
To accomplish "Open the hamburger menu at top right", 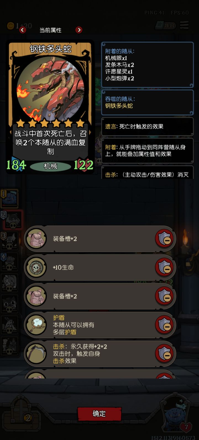I will pyautogui.click(x=184, y=25).
